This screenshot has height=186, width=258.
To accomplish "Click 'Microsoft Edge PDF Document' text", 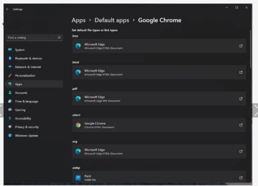I will (102, 101).
